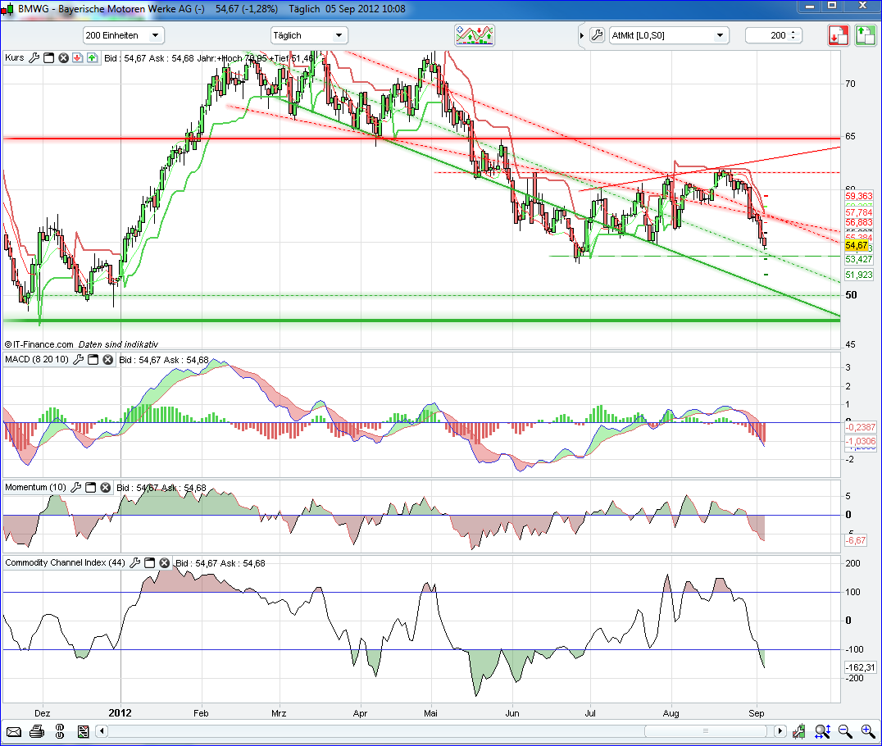Click the quantity field showing 200

tap(769, 35)
